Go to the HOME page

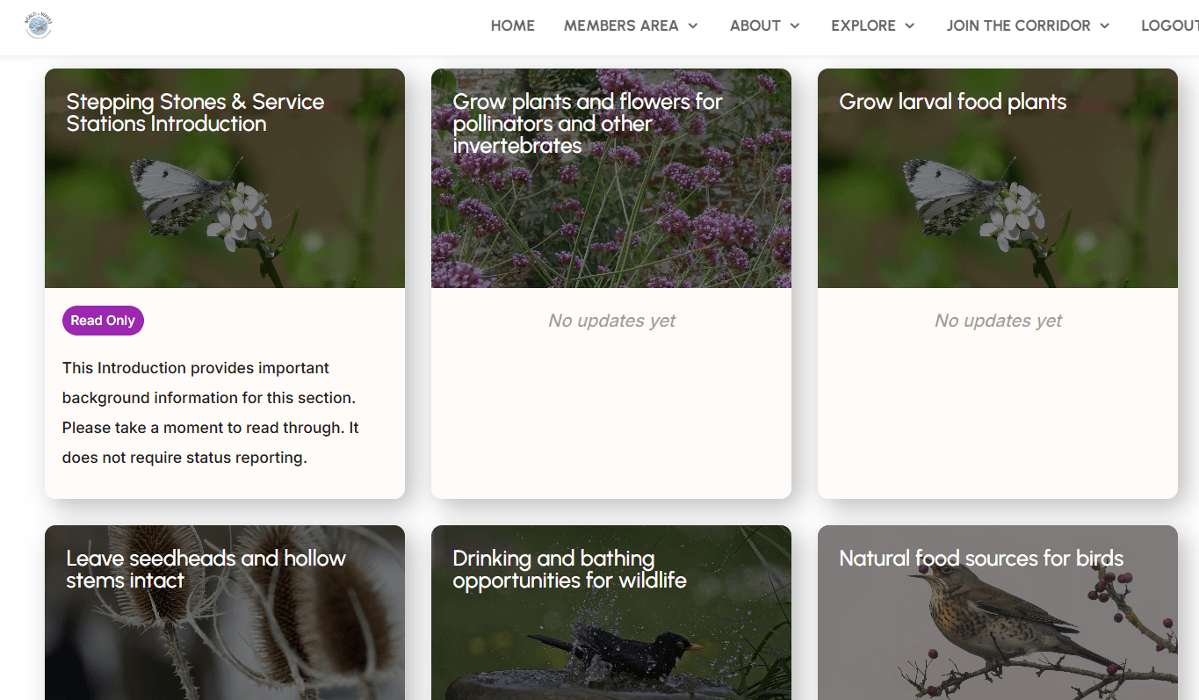tap(513, 25)
